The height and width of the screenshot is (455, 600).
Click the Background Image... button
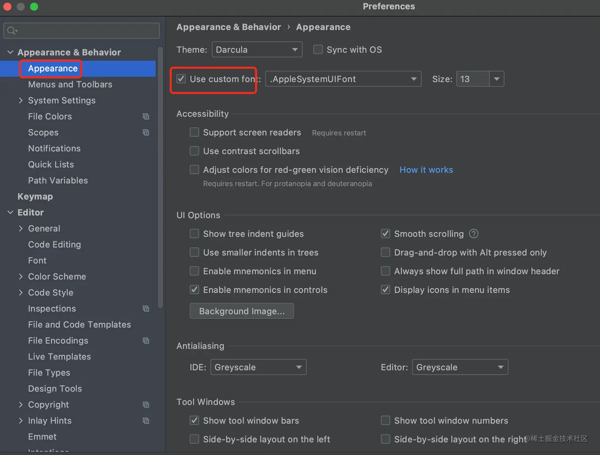[242, 311]
